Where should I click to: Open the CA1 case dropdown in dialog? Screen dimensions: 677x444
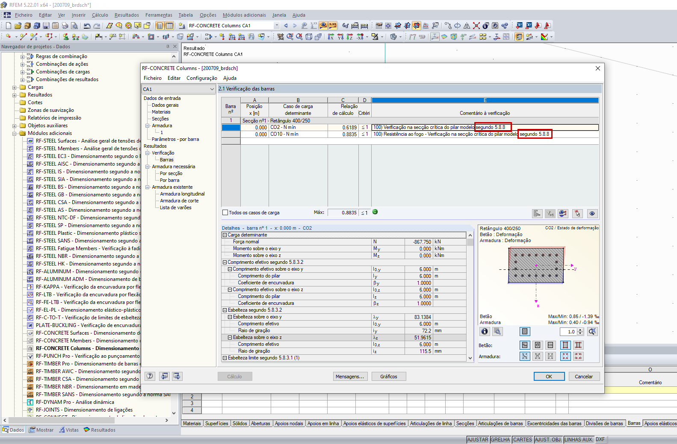pyautogui.click(x=212, y=89)
